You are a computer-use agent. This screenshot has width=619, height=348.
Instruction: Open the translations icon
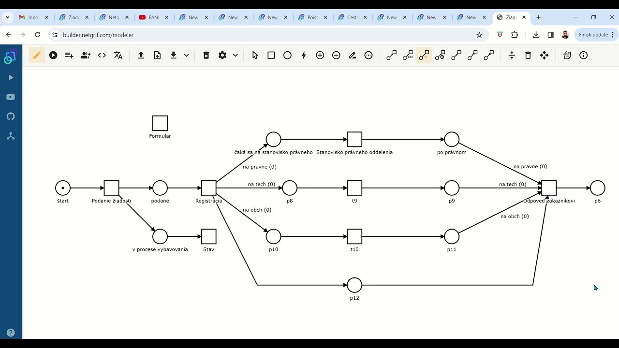118,56
